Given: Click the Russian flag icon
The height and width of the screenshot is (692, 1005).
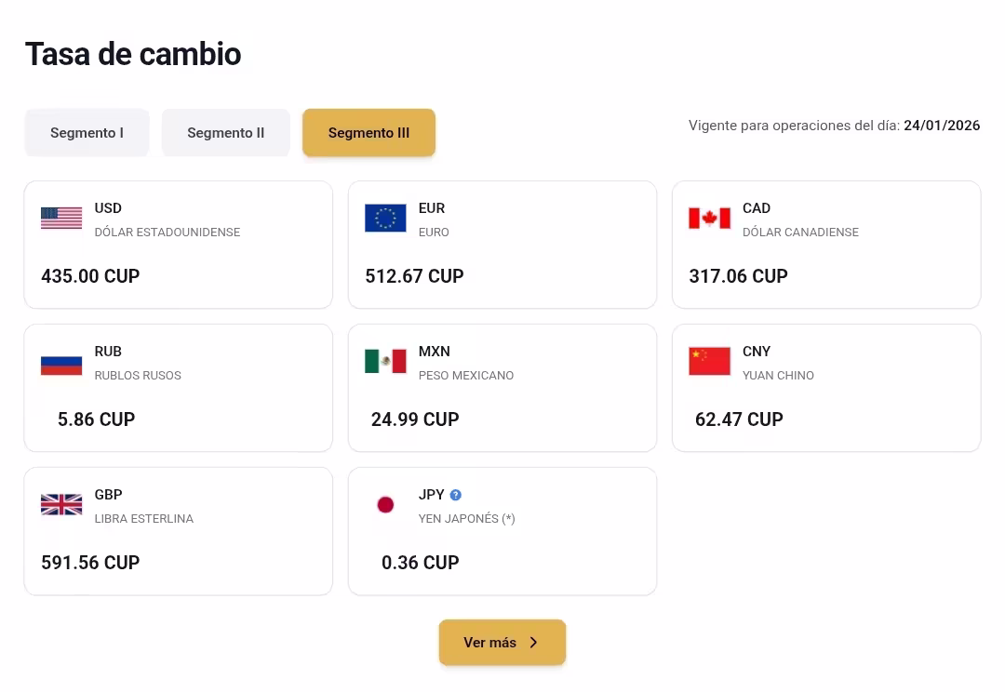Looking at the screenshot, I should pyautogui.click(x=61, y=362).
